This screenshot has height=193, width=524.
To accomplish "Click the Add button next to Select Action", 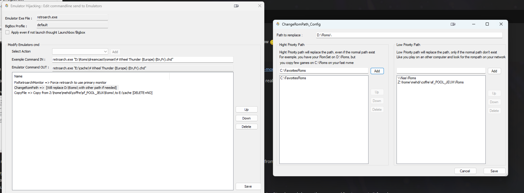I will [x=115, y=52].
